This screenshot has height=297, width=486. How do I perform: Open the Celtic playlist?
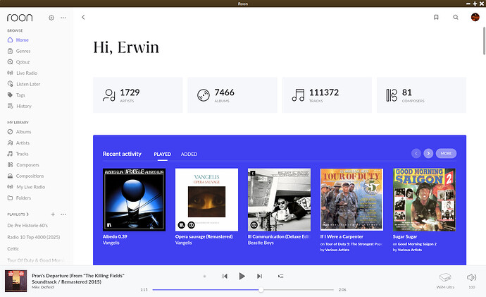coord(13,249)
